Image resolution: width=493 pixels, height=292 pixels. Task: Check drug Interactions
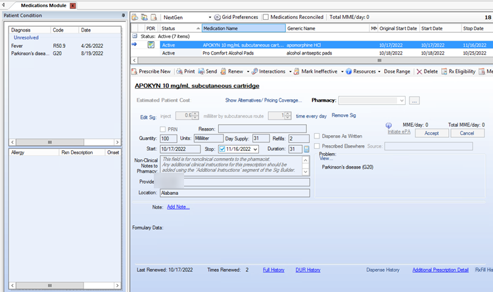click(x=268, y=72)
